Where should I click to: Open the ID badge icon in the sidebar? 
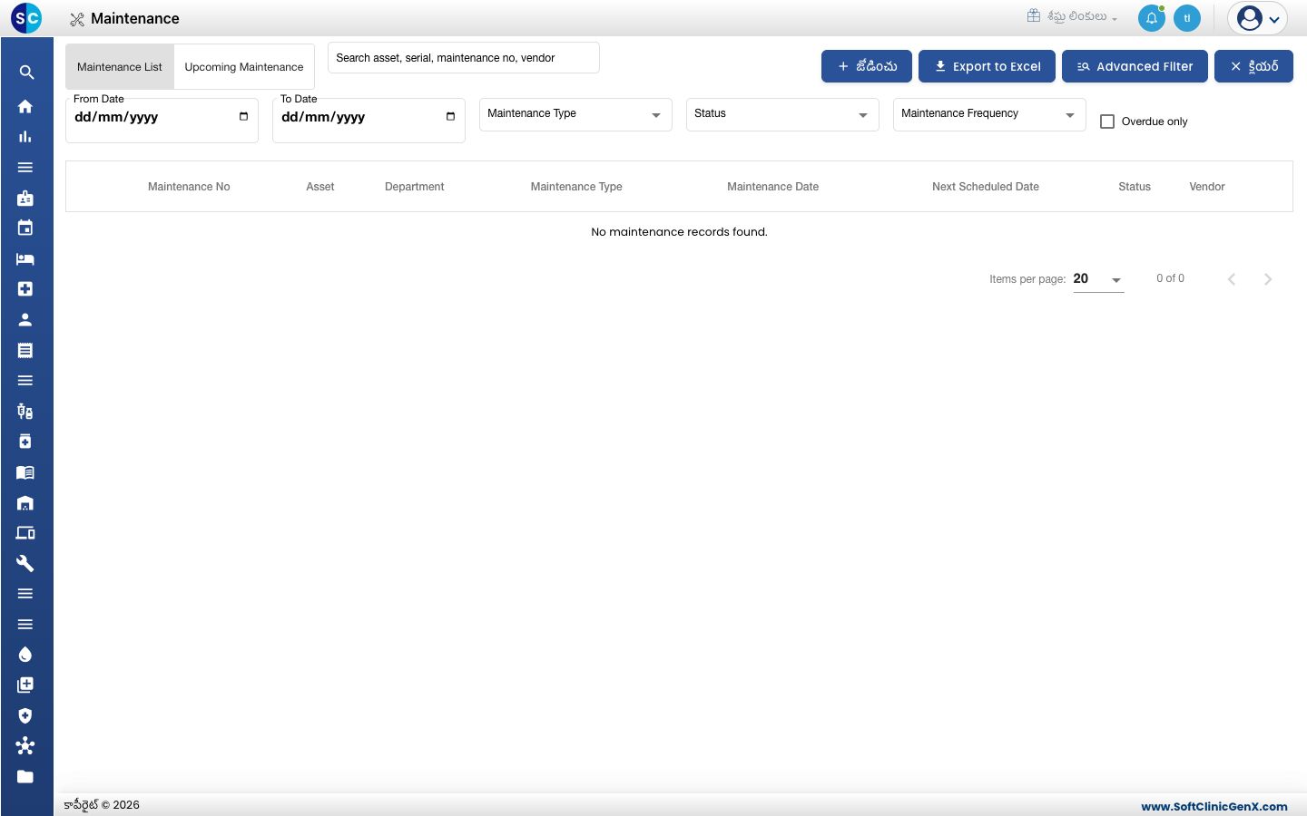[x=25, y=198]
